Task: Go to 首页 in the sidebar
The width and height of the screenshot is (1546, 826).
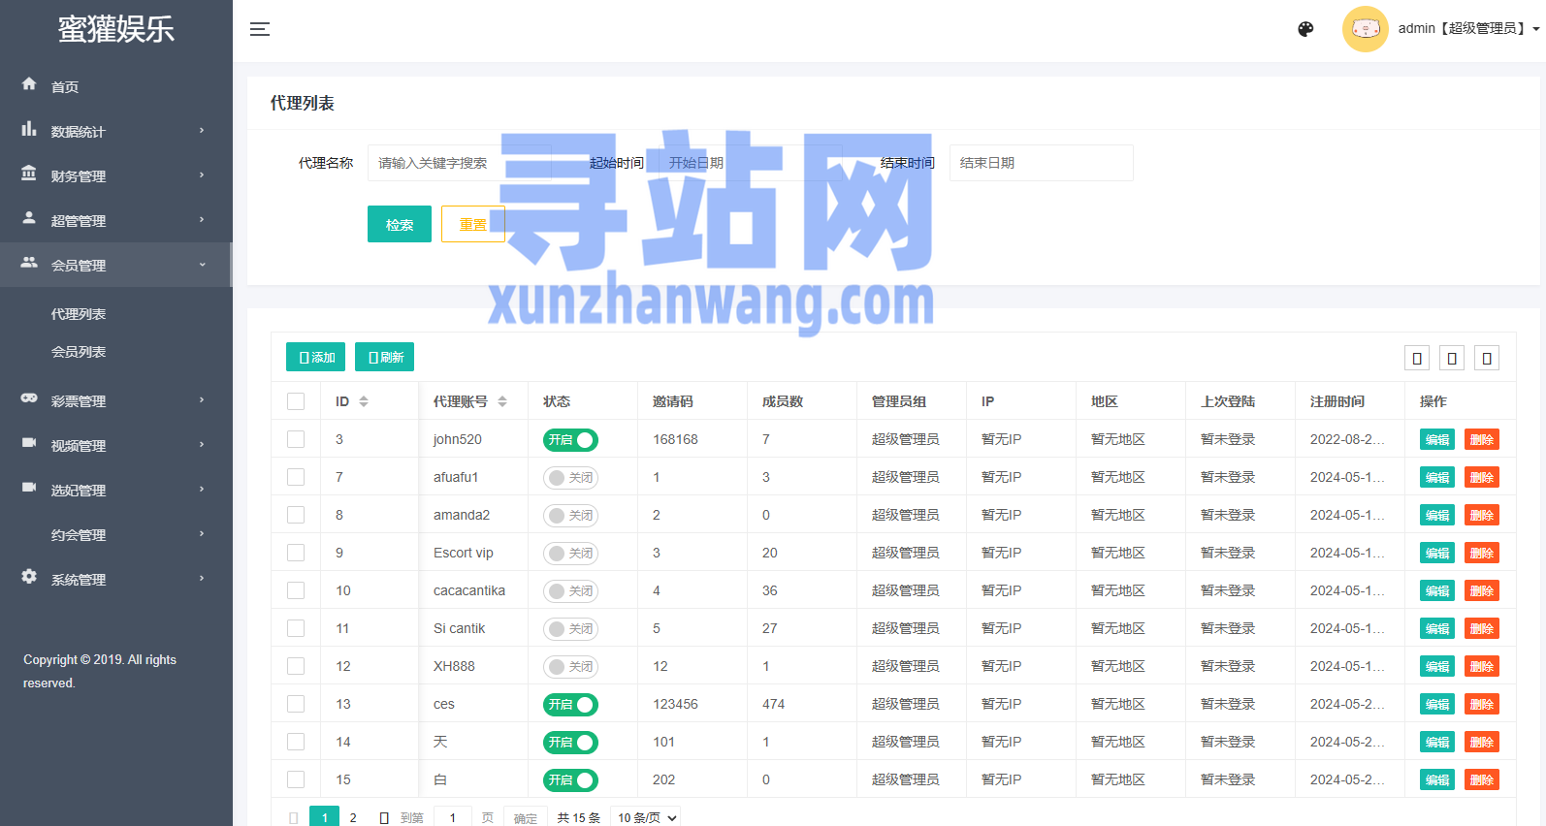Action: point(65,87)
